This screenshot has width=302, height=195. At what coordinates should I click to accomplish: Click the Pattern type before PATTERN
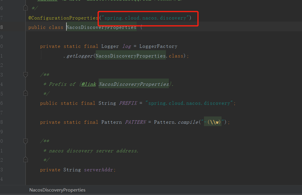point(112,122)
